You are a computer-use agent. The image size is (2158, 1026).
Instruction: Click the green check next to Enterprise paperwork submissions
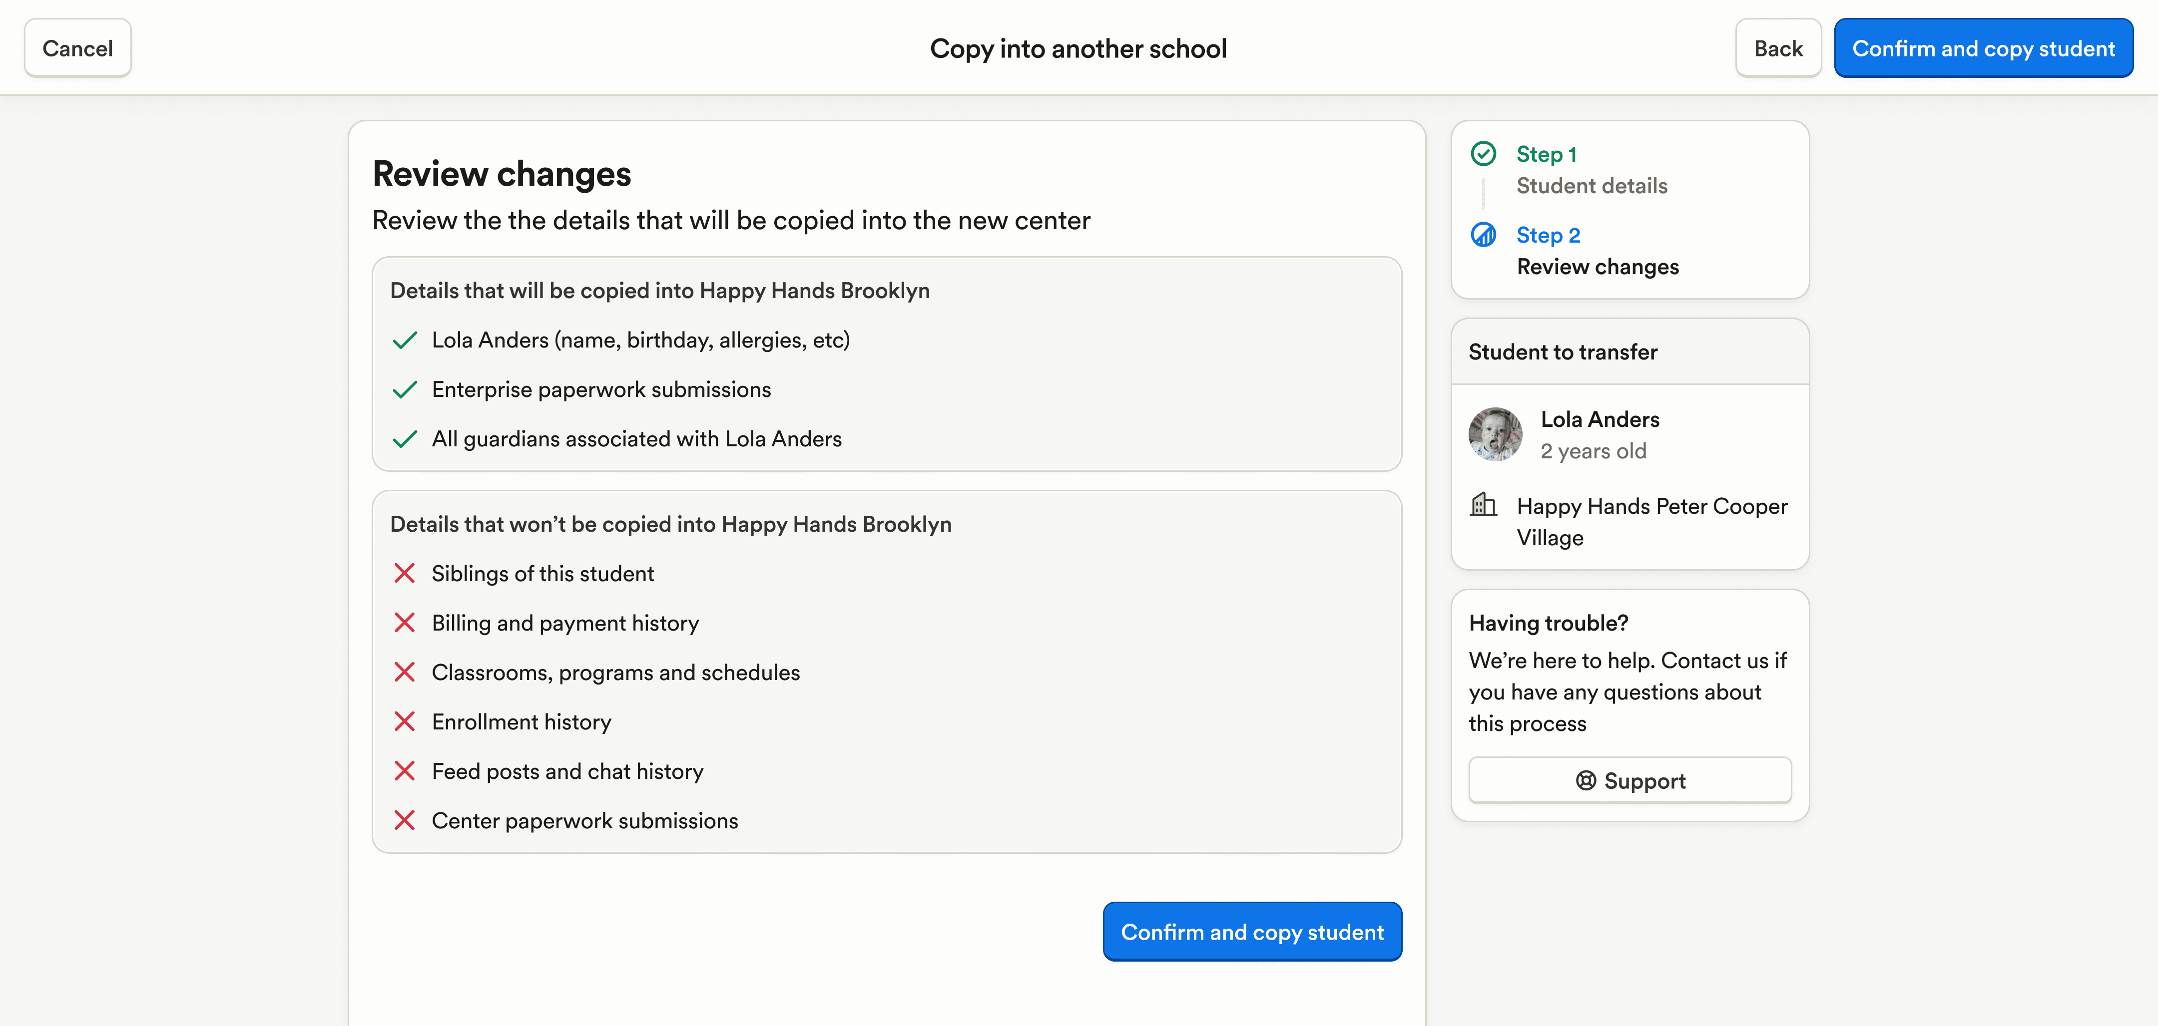coord(405,389)
